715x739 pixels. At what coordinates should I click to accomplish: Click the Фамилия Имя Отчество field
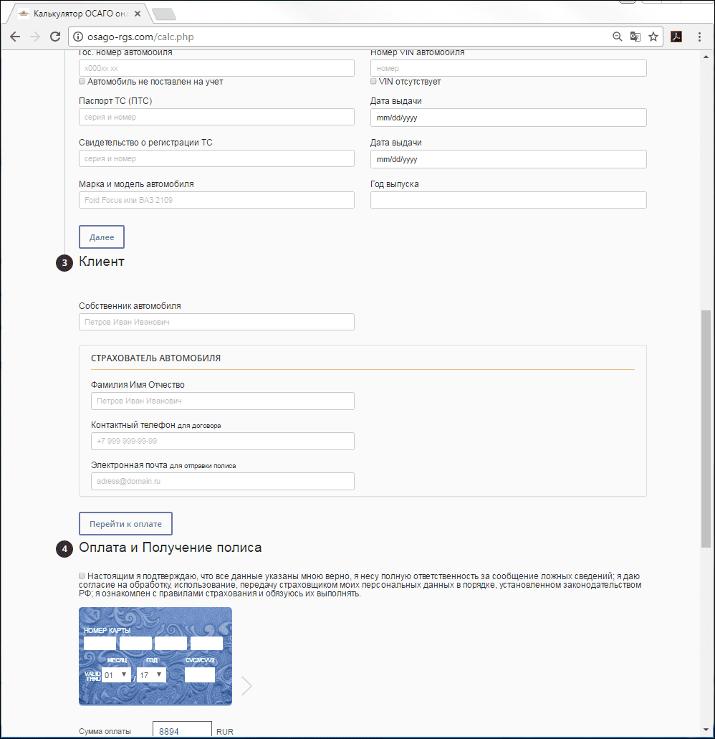tap(223, 401)
